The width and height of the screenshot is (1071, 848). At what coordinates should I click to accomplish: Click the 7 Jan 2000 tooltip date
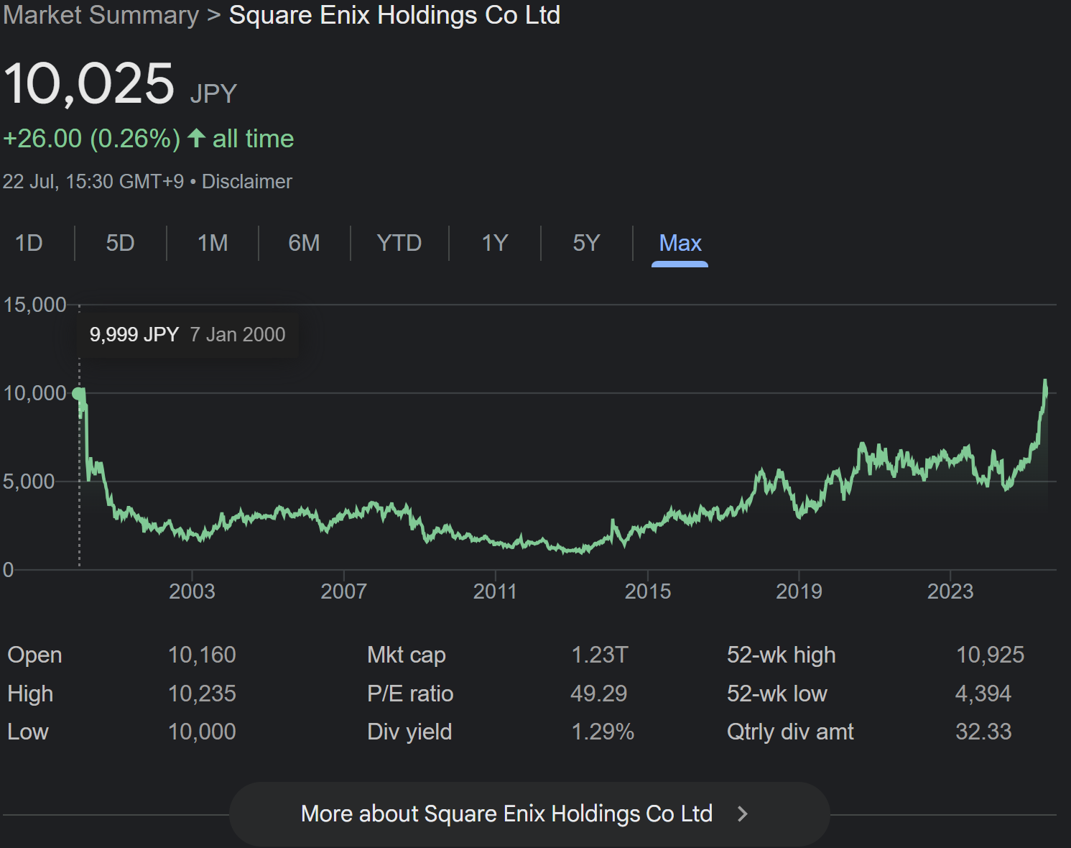(238, 334)
